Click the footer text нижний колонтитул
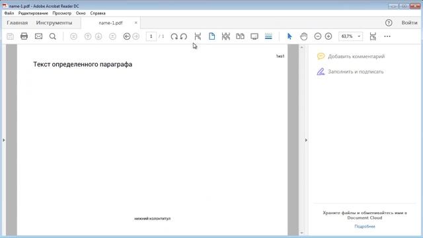This screenshot has width=423, height=238. point(153,219)
